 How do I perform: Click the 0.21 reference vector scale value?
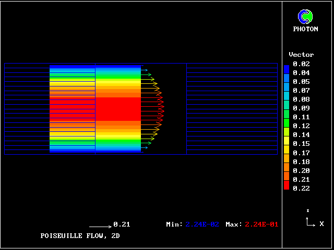point(122,224)
